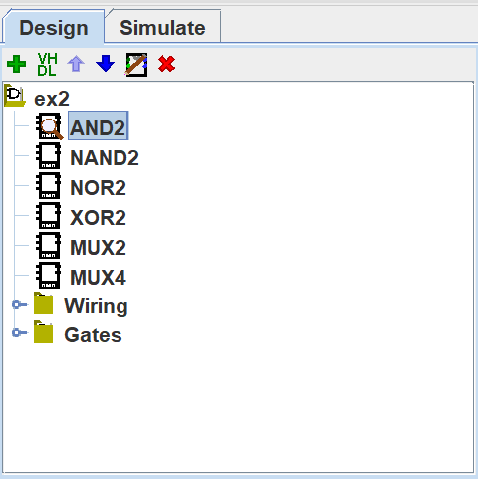The height and width of the screenshot is (479, 478).
Task: Click the Gates library folder icon
Action: (x=43, y=332)
